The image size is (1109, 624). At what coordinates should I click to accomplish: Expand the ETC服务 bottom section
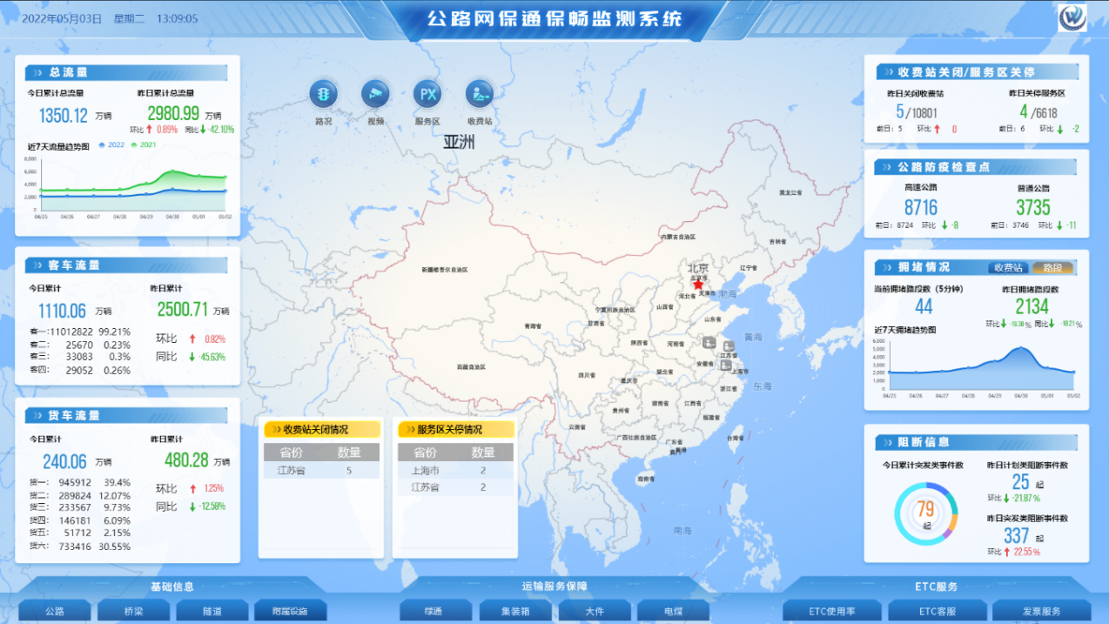(x=936, y=587)
